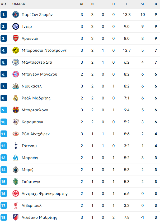160x223 pixels.
Task: Click the Borussia Dortmund BVB logo
Action: [x=16, y=50]
